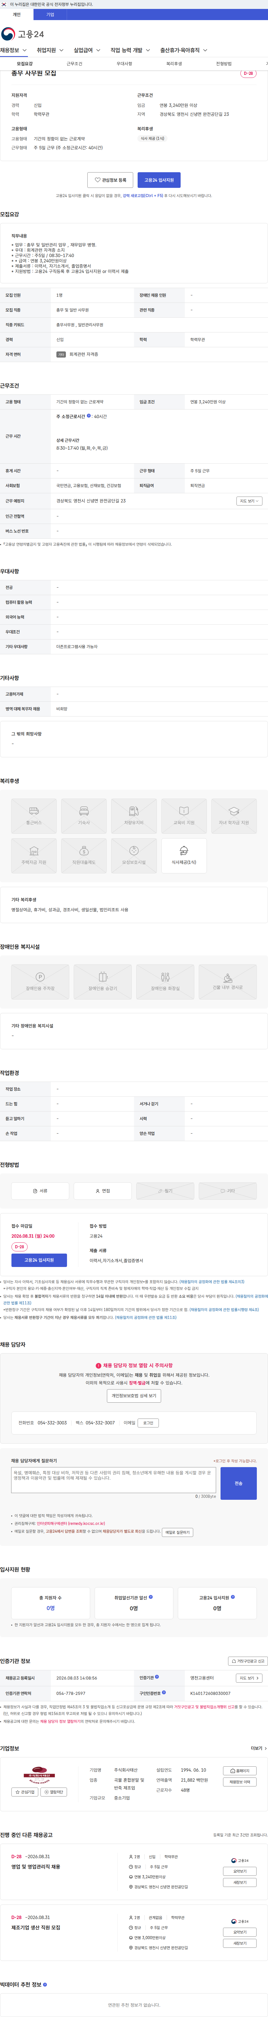
Task: Click 새창보기 for 제조기업 생산 직원 모집
Action: 240,1943
